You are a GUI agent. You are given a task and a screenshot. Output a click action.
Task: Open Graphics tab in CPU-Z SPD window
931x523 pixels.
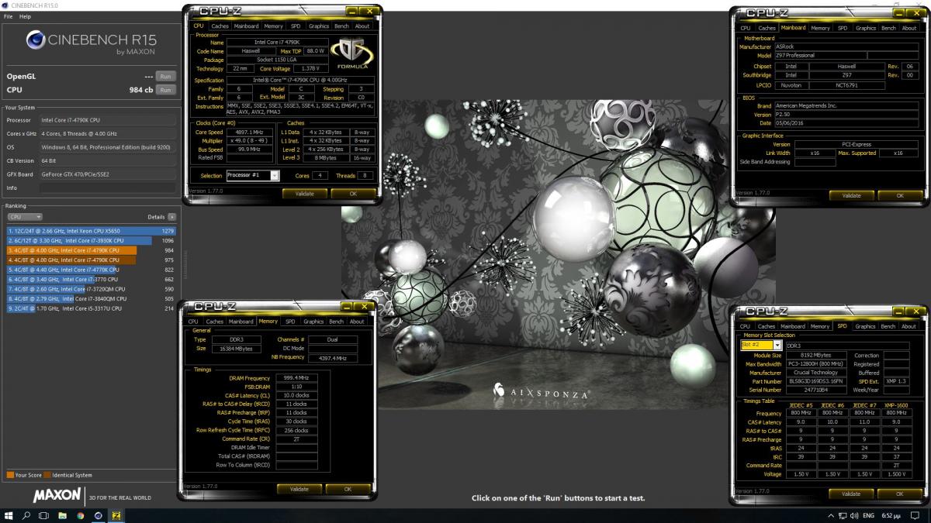click(x=865, y=326)
